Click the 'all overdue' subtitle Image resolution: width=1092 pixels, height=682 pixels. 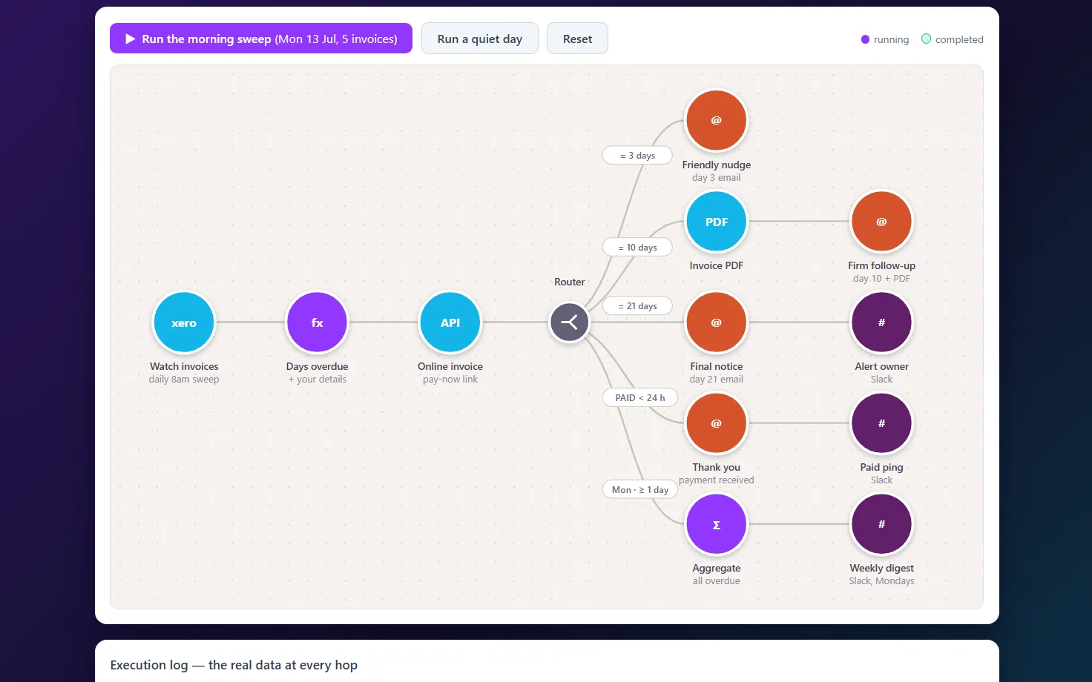click(x=717, y=581)
